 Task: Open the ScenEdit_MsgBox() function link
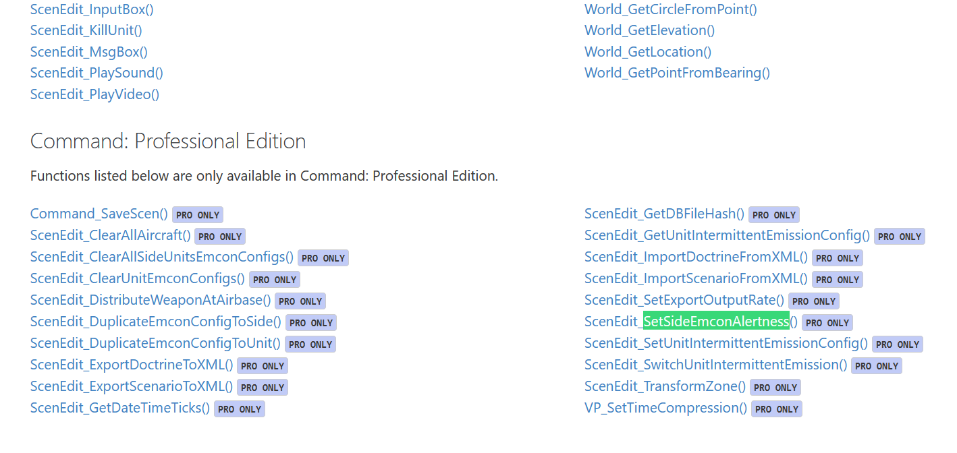(x=88, y=52)
